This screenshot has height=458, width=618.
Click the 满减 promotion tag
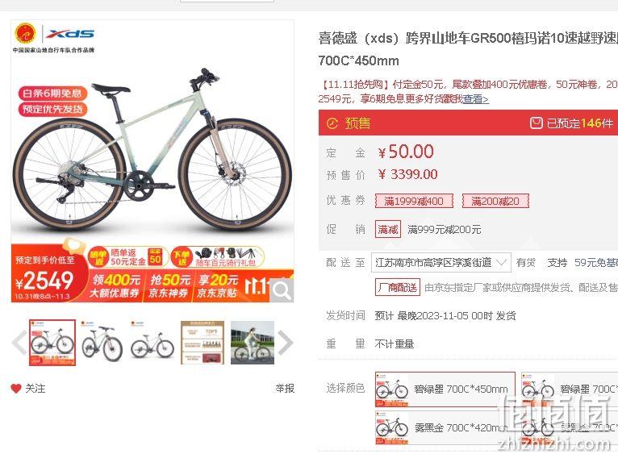coord(388,229)
